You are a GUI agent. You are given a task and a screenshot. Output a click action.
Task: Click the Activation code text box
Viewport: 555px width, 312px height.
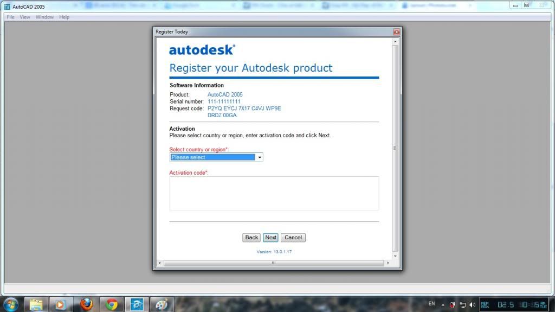(274, 193)
